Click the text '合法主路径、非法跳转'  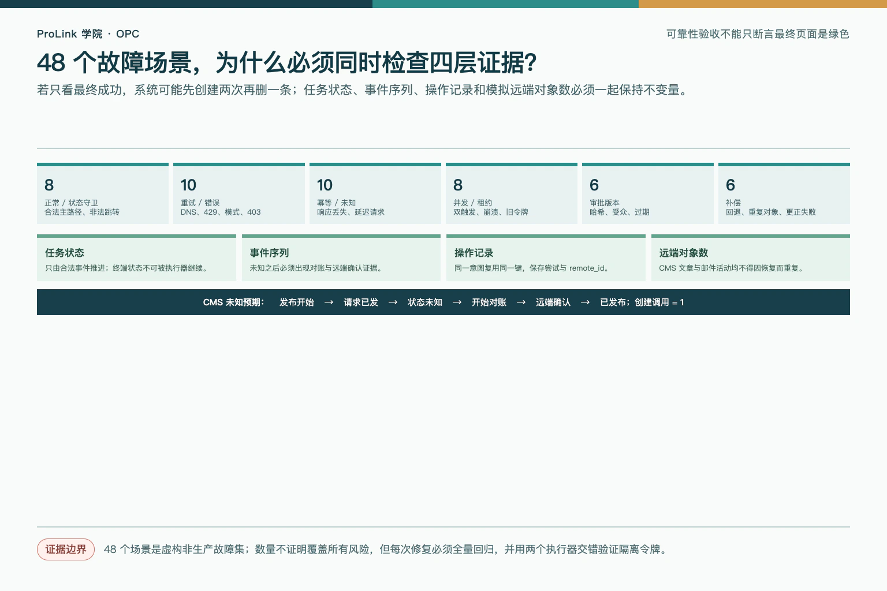point(82,212)
